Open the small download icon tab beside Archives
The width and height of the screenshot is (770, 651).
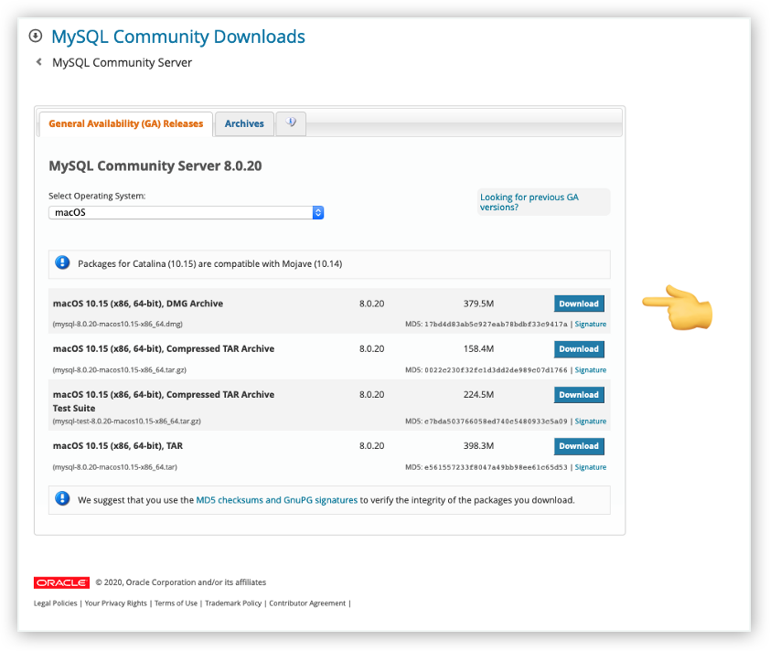click(291, 123)
